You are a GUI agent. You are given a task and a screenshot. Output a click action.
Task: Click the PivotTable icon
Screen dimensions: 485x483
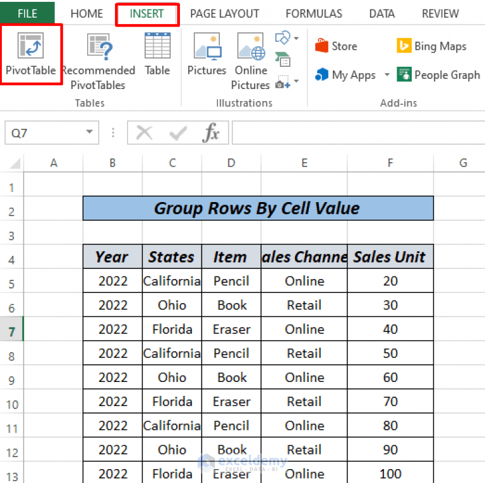(x=30, y=45)
